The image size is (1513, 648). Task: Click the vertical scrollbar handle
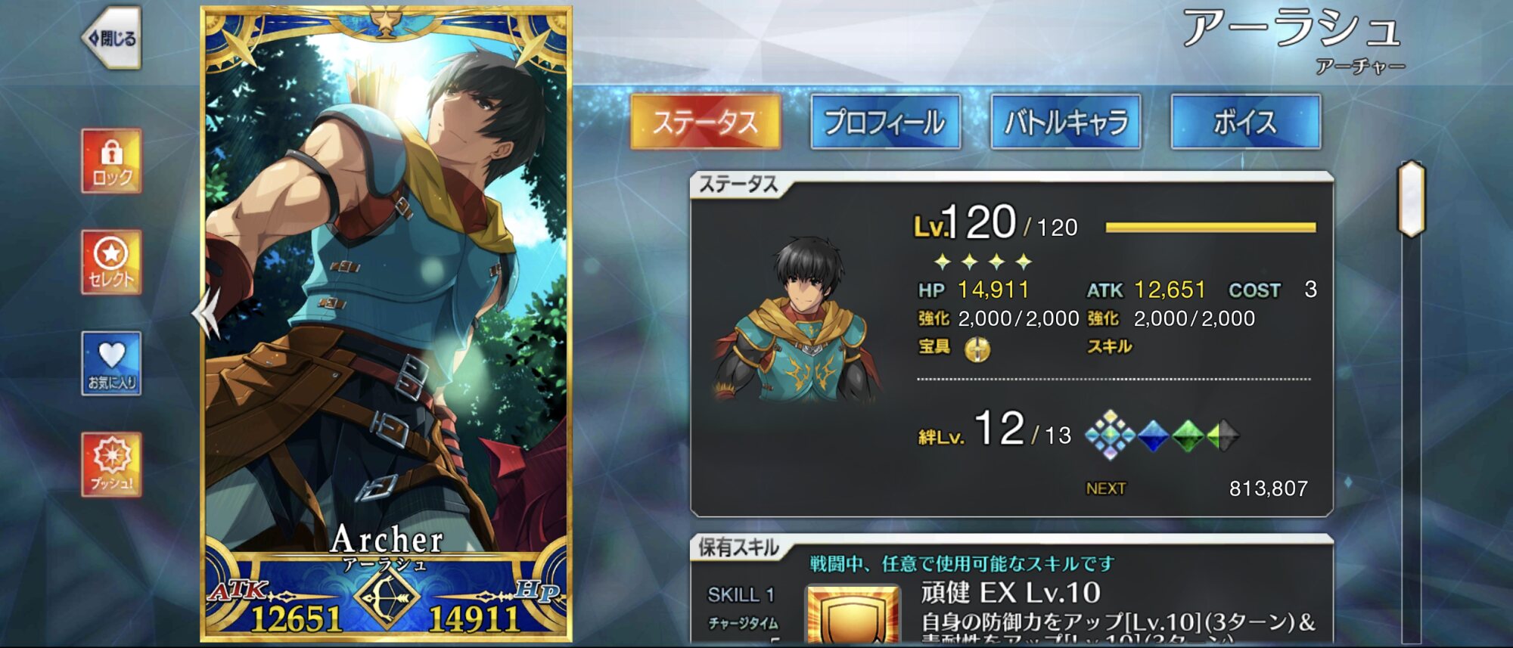click(x=1411, y=199)
